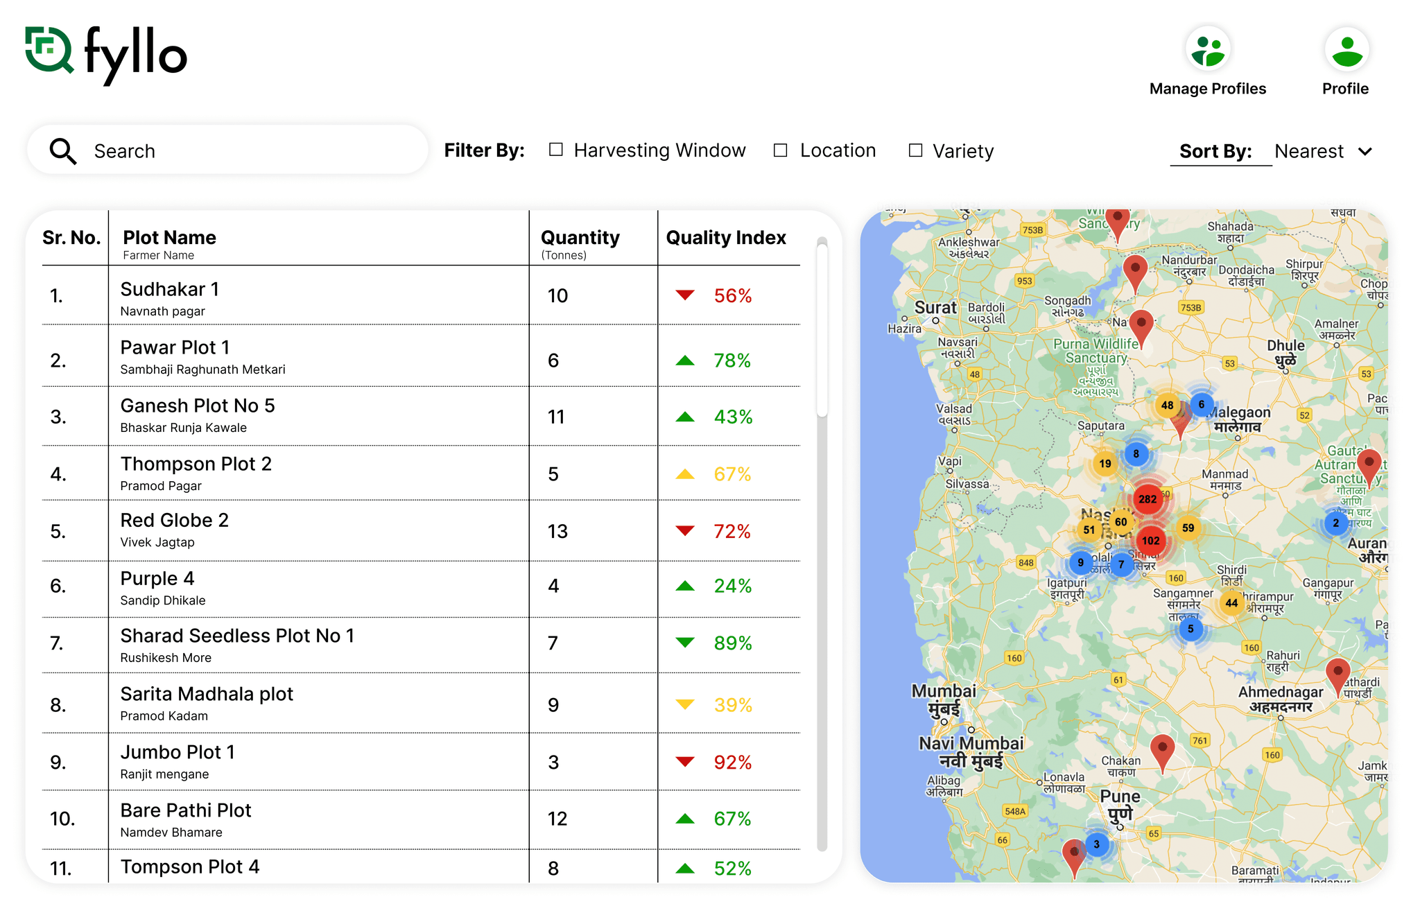Click the Manage Profiles icon
The image size is (1420, 922).
tap(1208, 50)
